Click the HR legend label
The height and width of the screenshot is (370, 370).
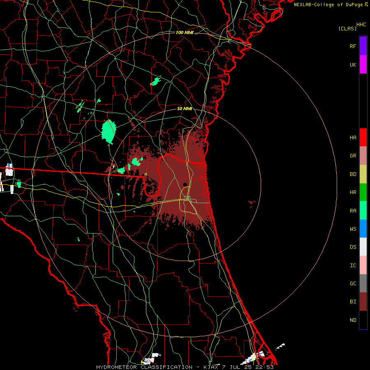tap(353, 192)
